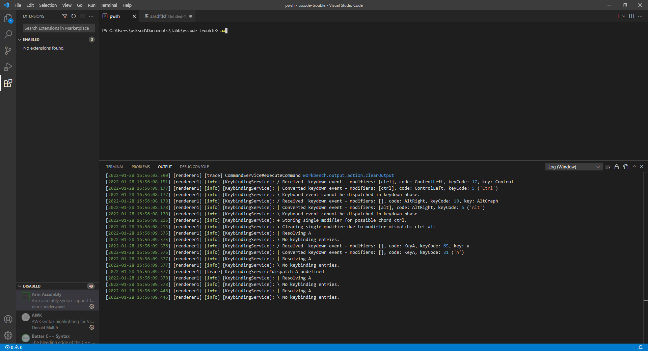The width and height of the screenshot is (648, 351).
Task: Close the pwsh terminal tab
Action: 134,16
